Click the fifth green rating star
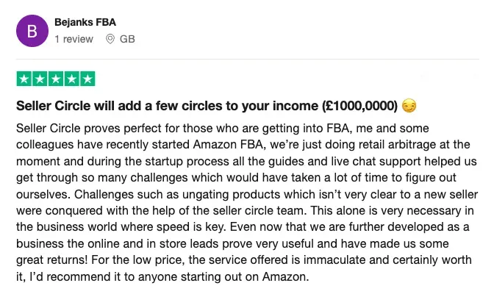 [x=87, y=79]
